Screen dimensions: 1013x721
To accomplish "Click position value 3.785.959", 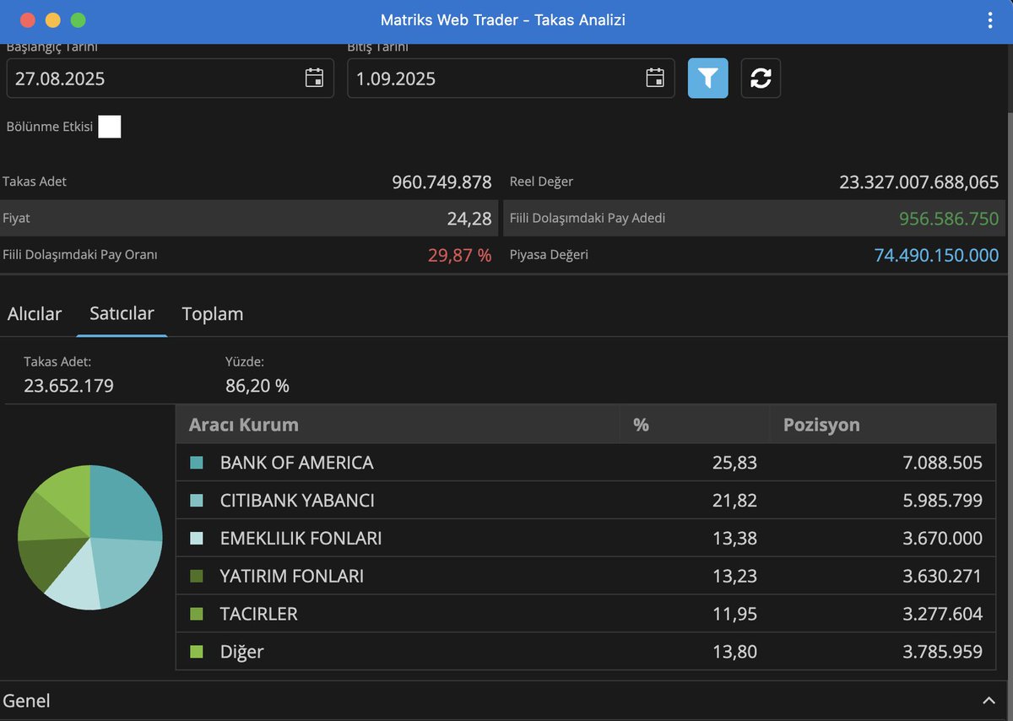I will pos(942,652).
